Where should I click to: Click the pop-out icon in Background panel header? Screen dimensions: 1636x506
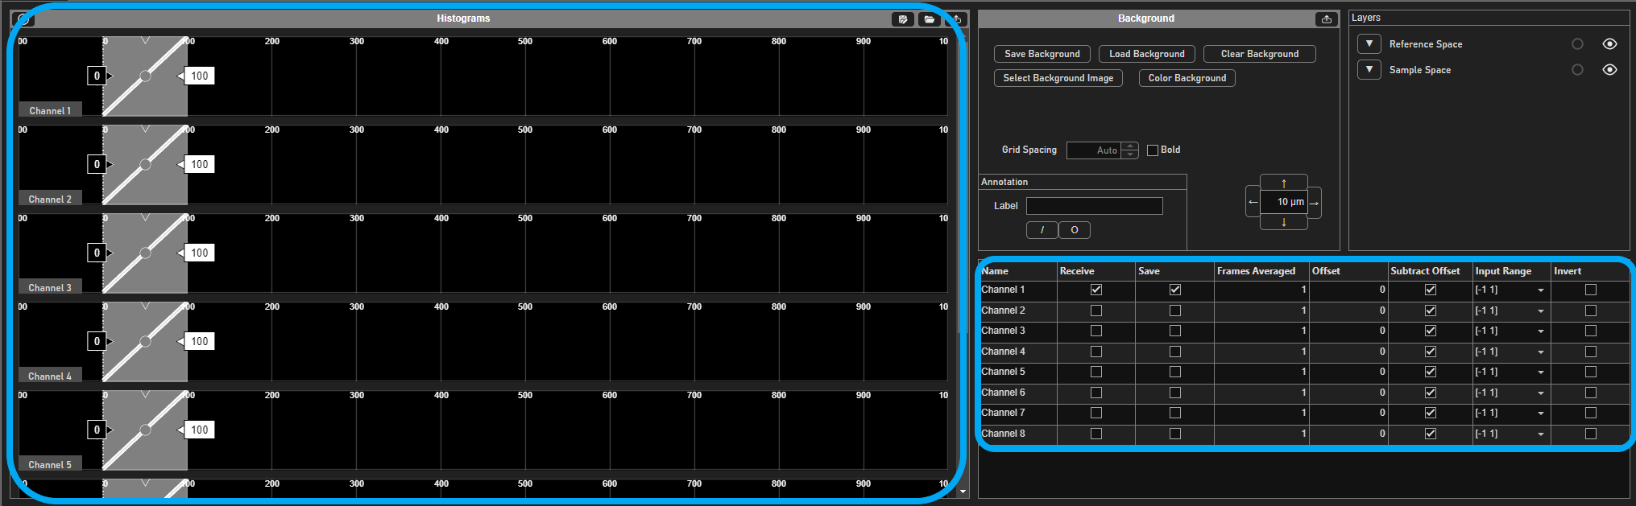pos(1326,19)
